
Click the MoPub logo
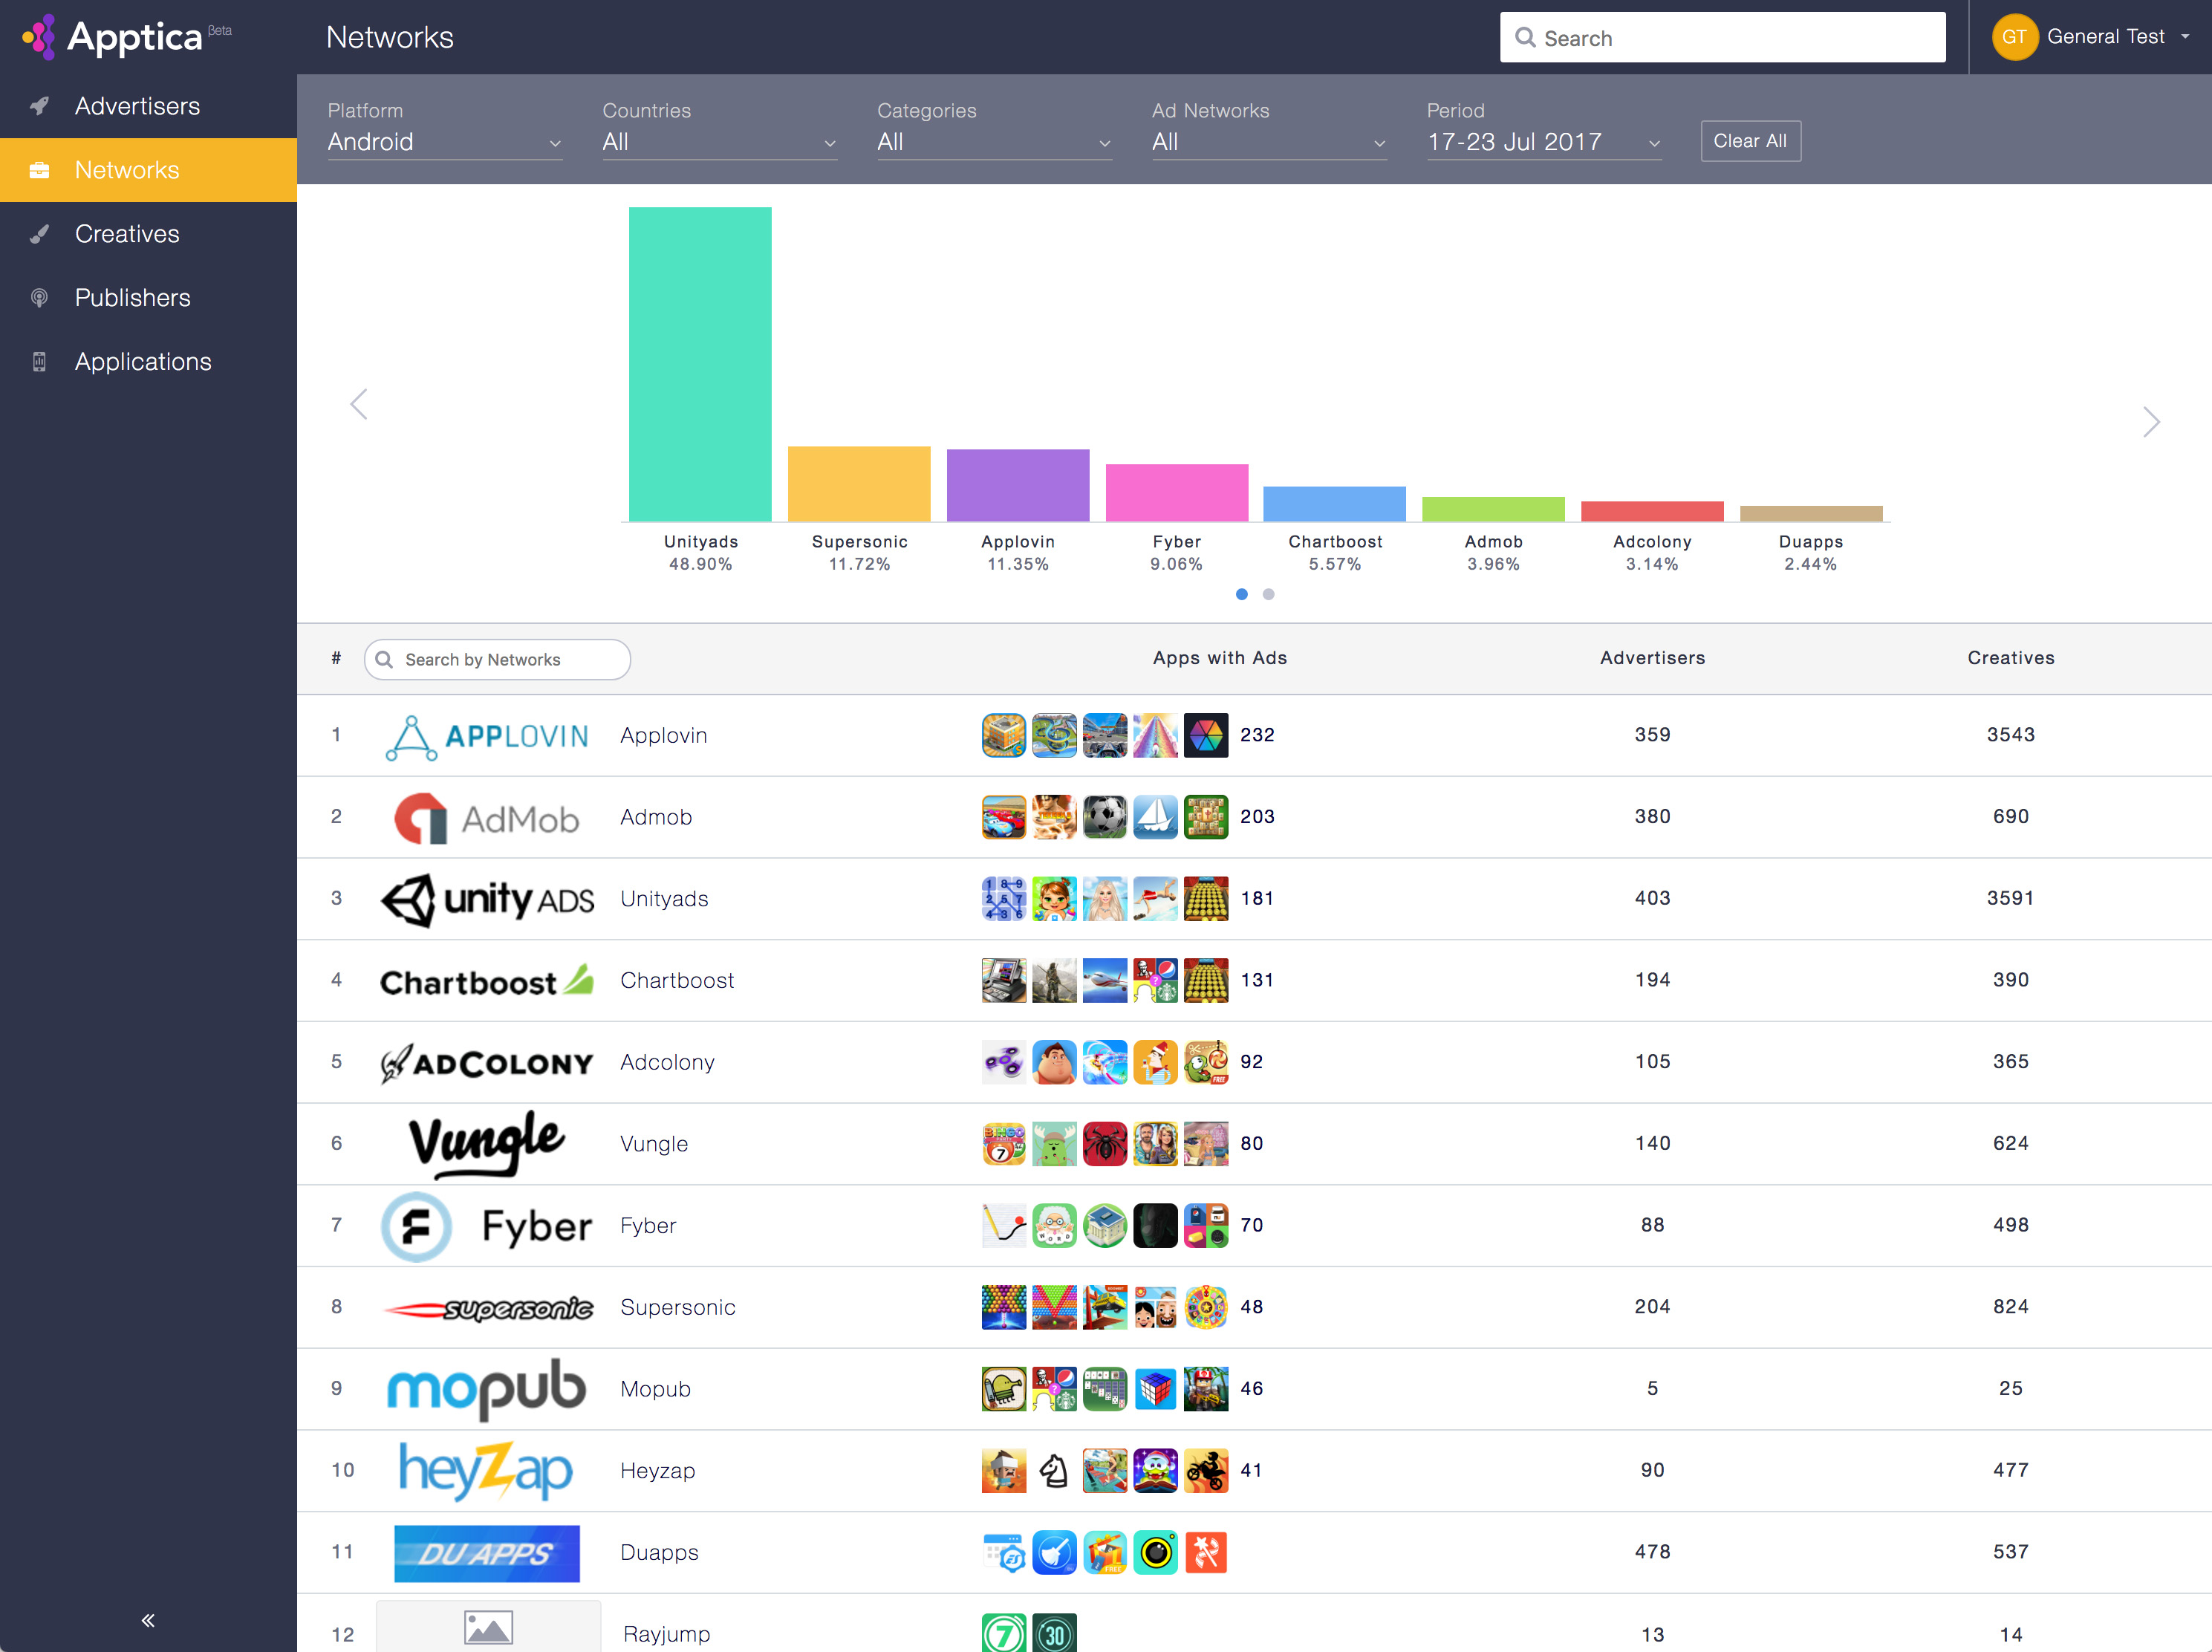(x=487, y=1389)
